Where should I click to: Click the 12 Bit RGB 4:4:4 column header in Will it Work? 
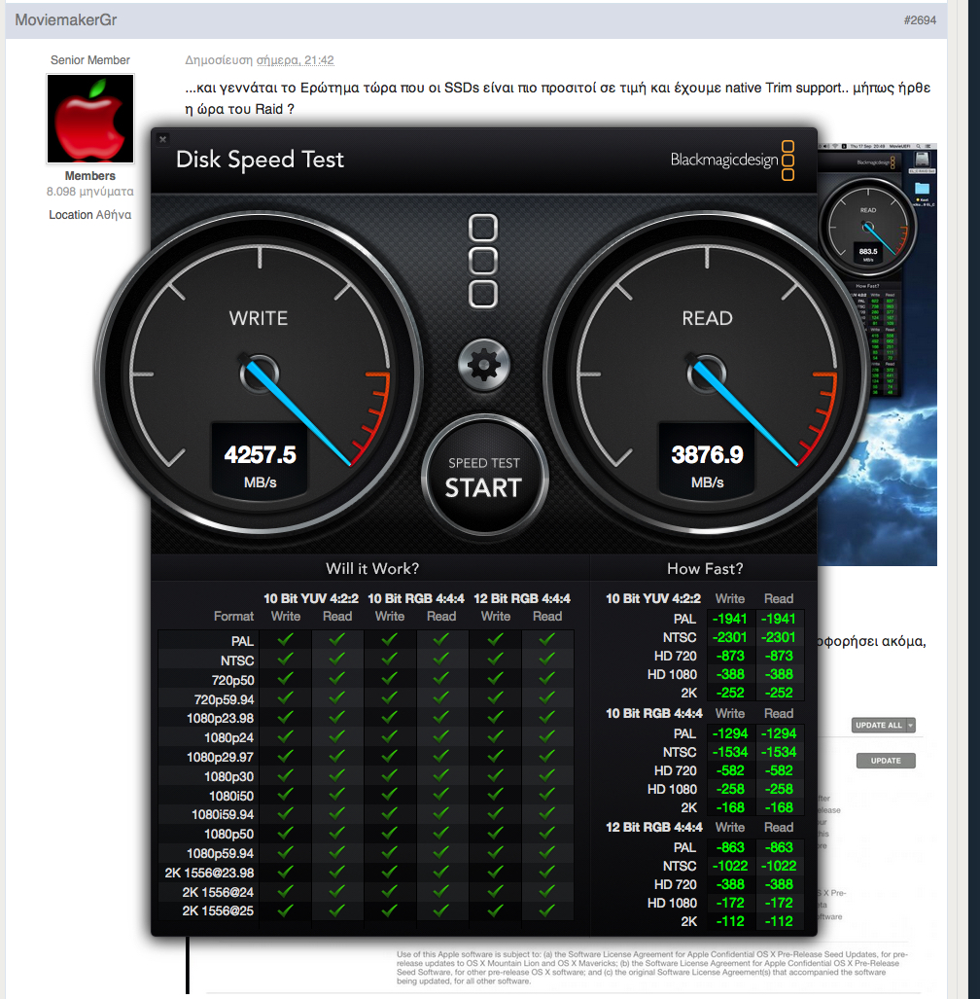tap(521, 598)
